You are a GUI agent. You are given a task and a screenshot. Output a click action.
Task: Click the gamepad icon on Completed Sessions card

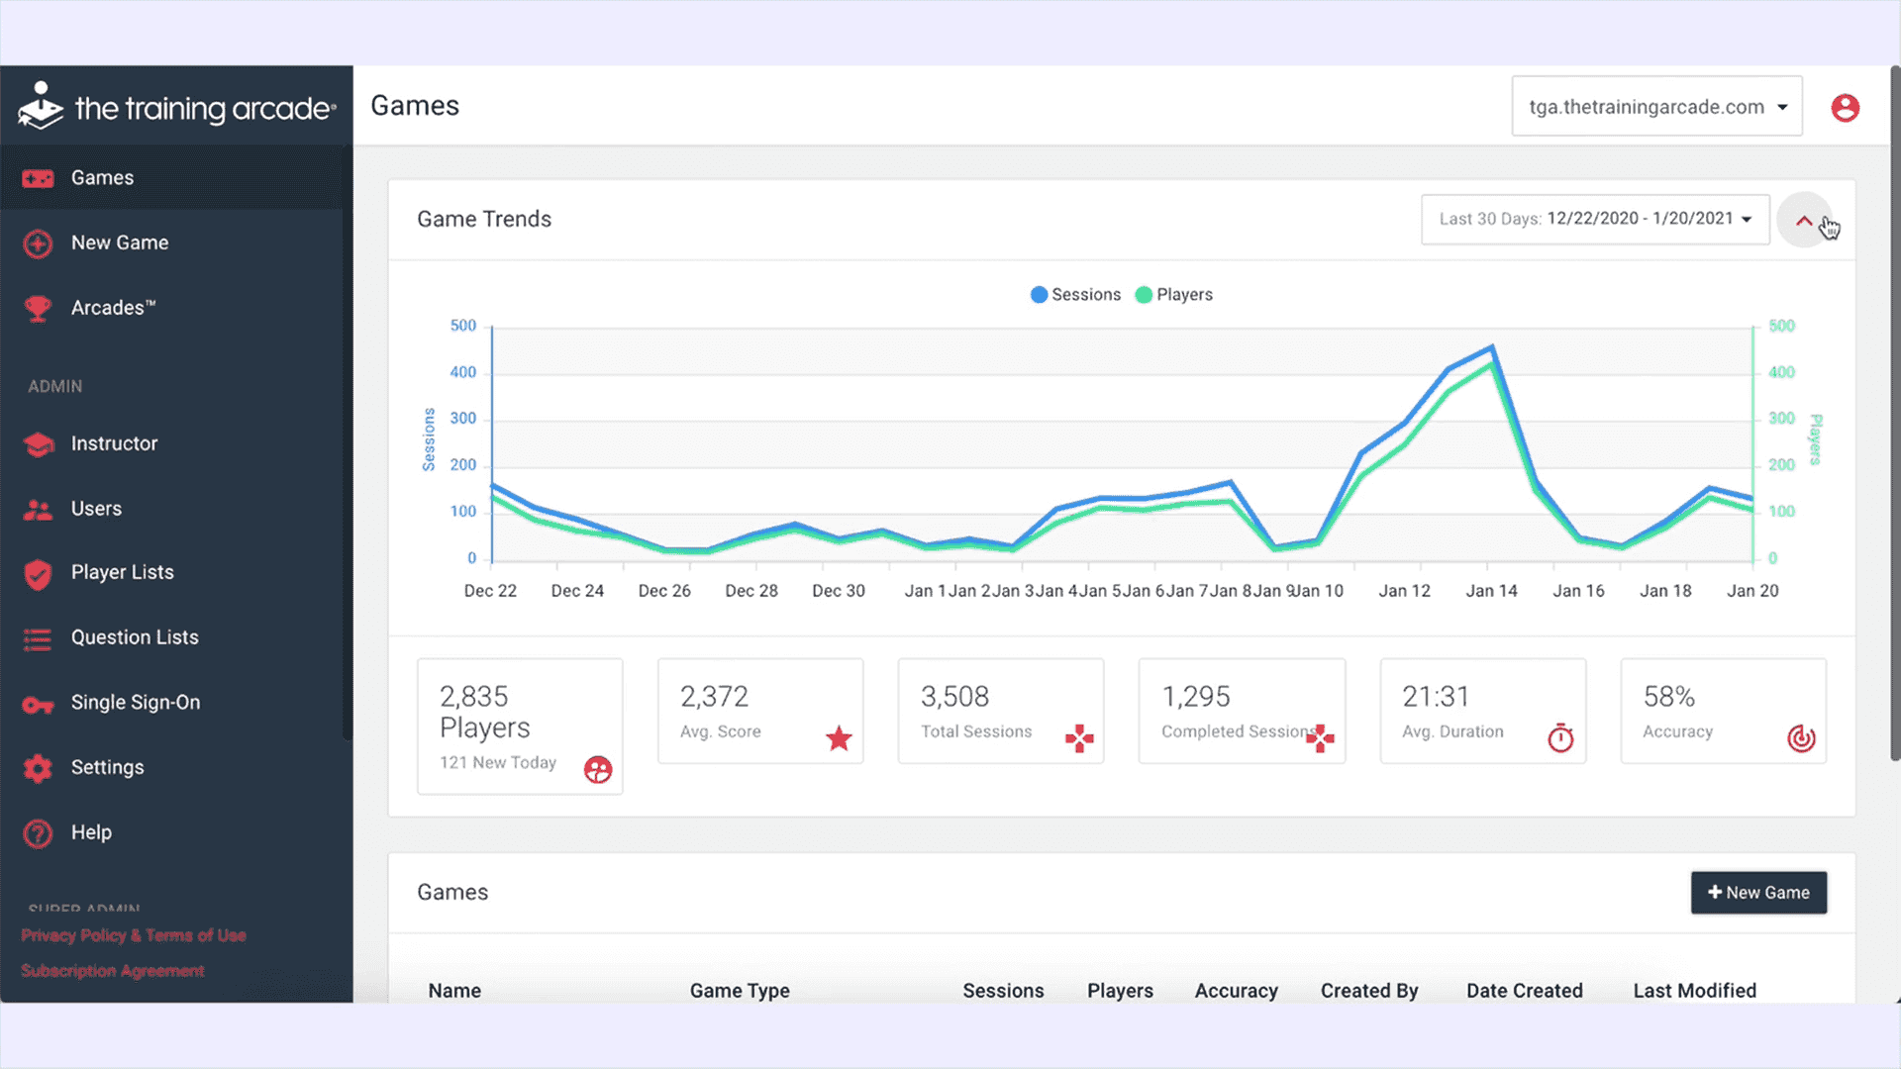point(1321,737)
